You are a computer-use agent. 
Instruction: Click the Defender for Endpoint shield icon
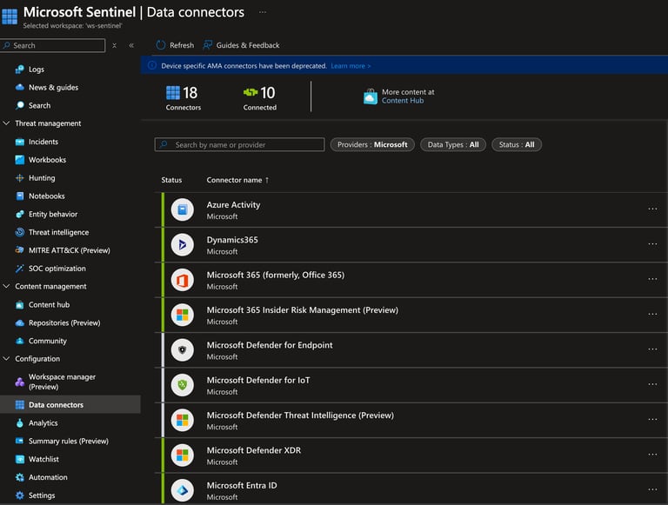183,350
